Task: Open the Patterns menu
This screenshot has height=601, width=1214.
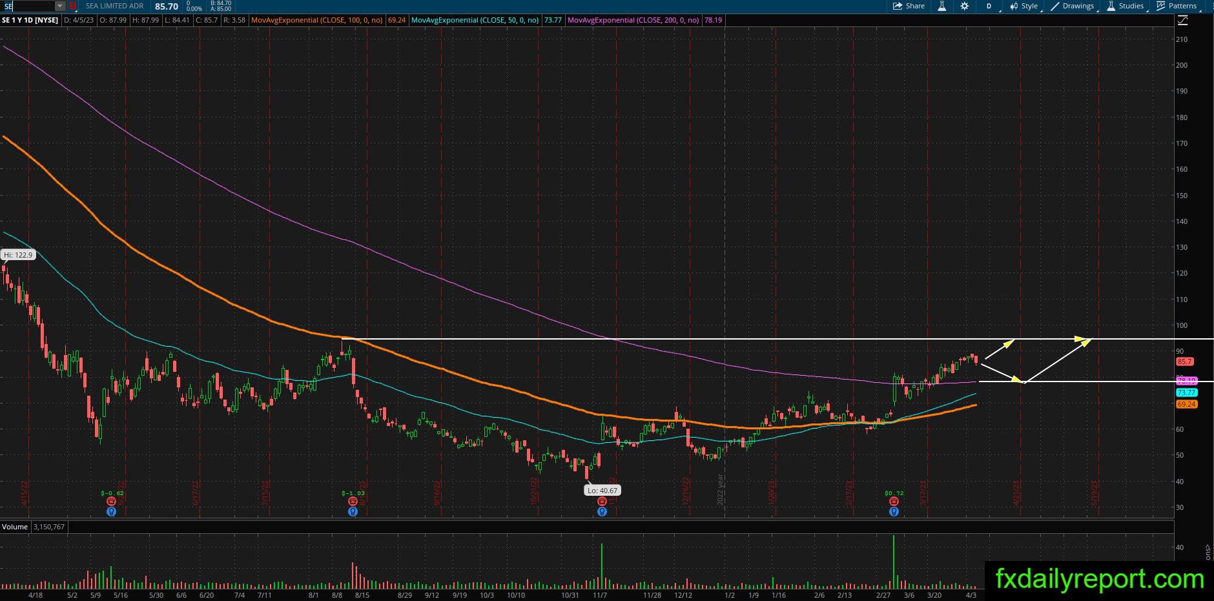Action: (1177, 6)
